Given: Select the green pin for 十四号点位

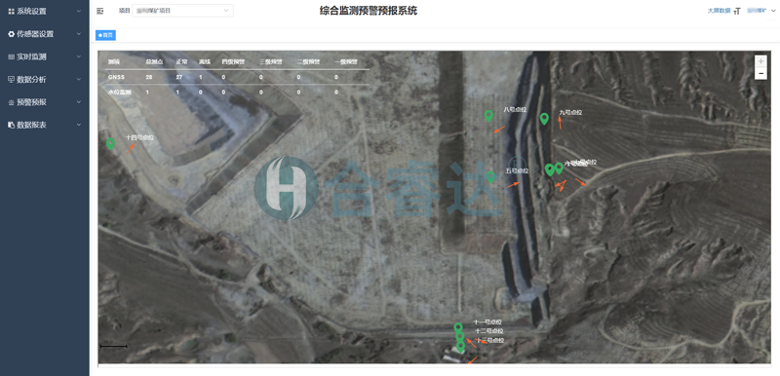Looking at the screenshot, I should (110, 143).
